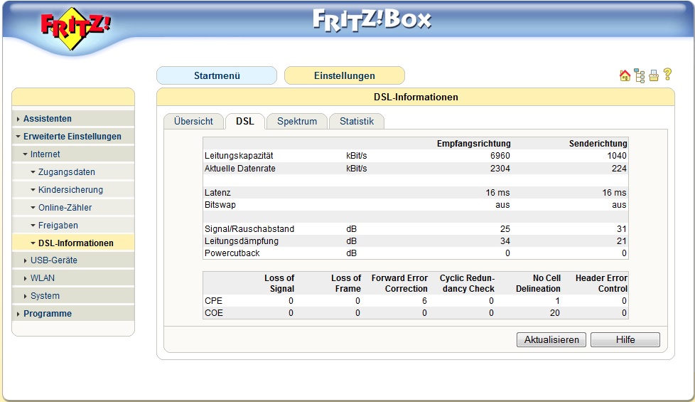Open the Statistik tab

356,121
